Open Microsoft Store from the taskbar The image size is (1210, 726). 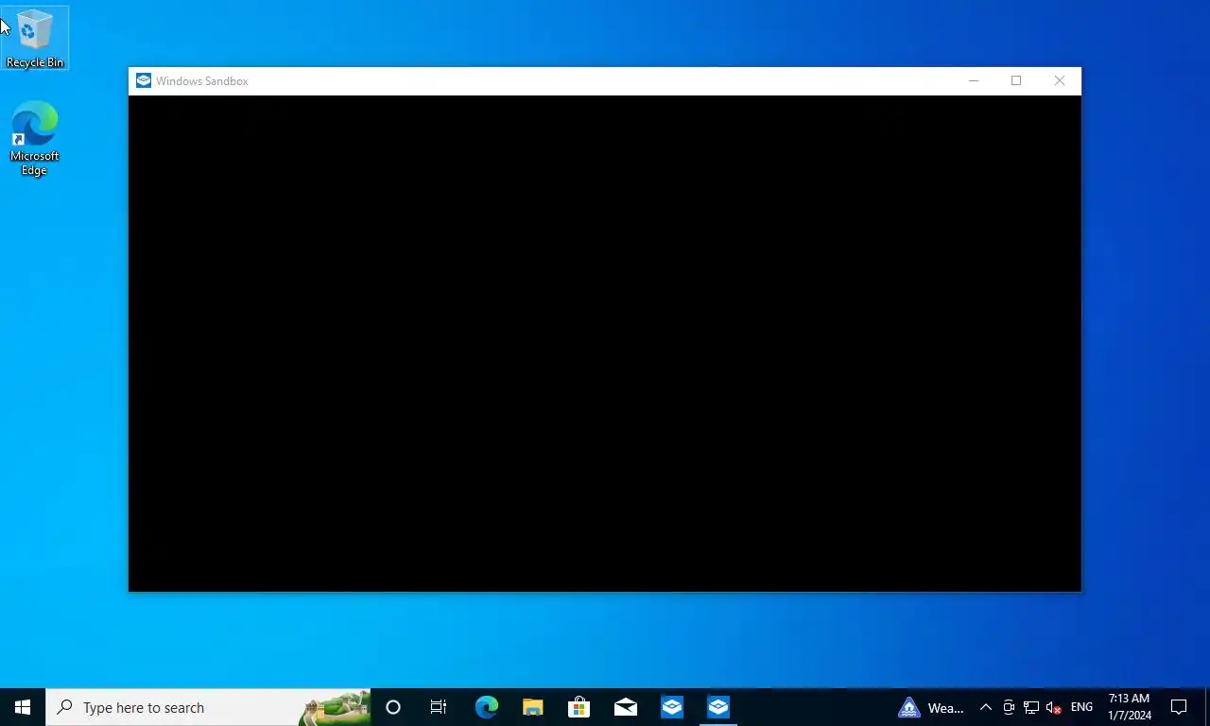click(x=579, y=707)
